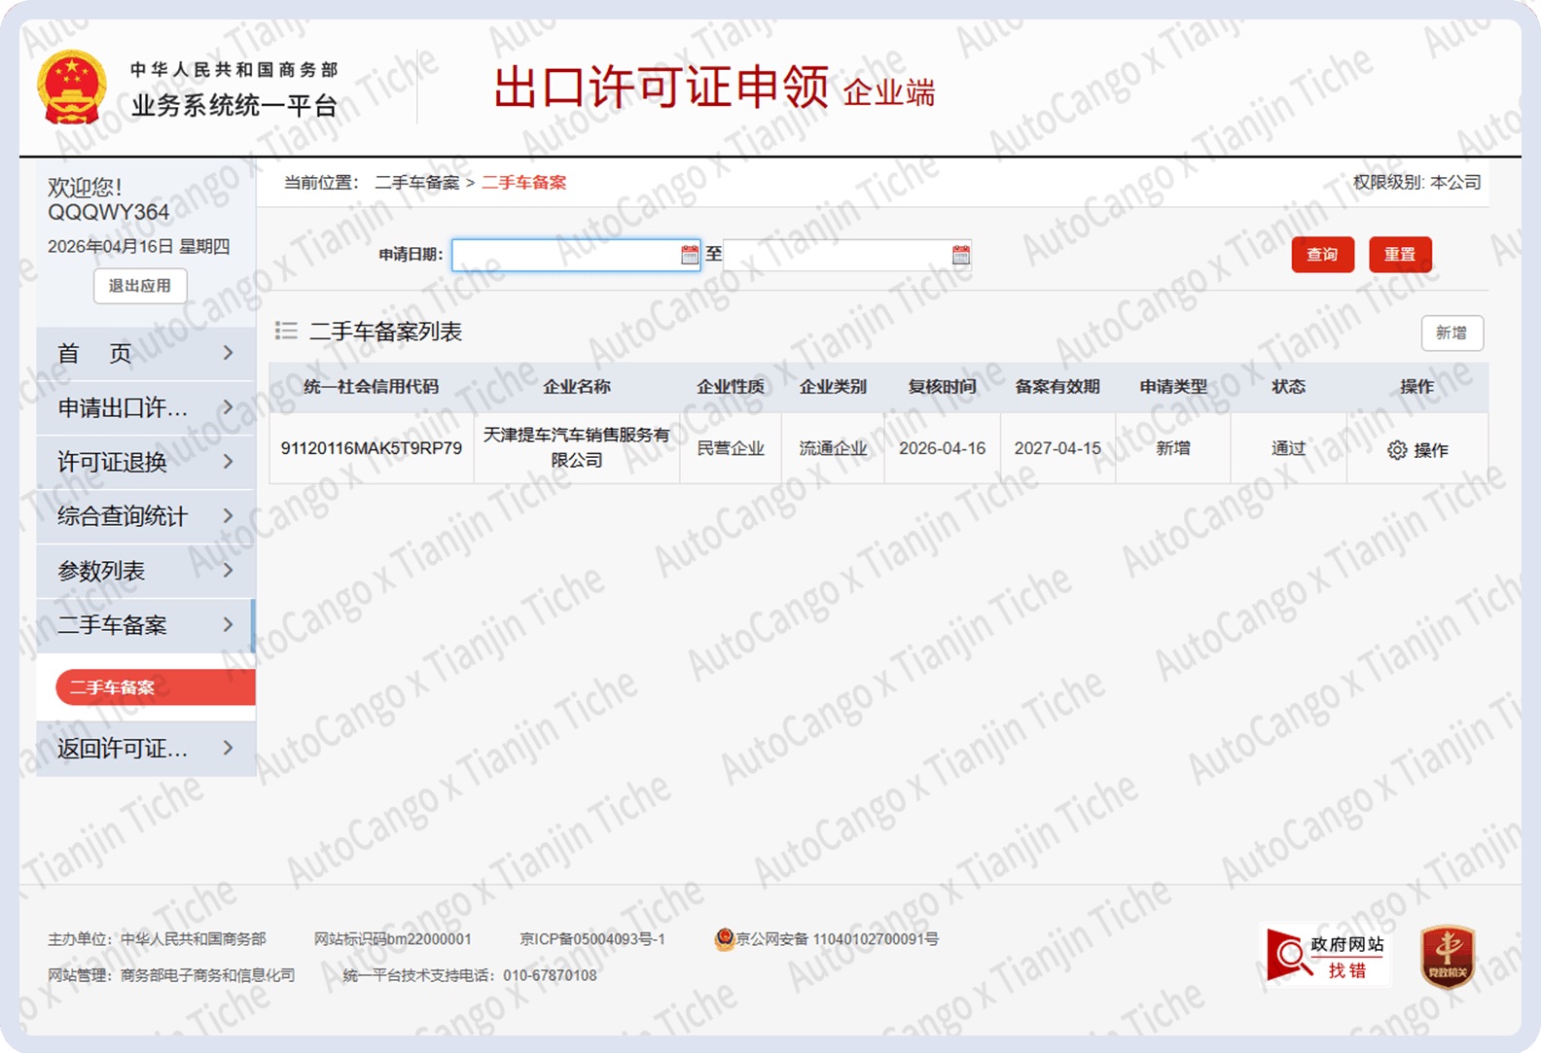This screenshot has height=1053, width=1541.
Task: Select 参数列表 in sidebar
Action: [x=145, y=571]
